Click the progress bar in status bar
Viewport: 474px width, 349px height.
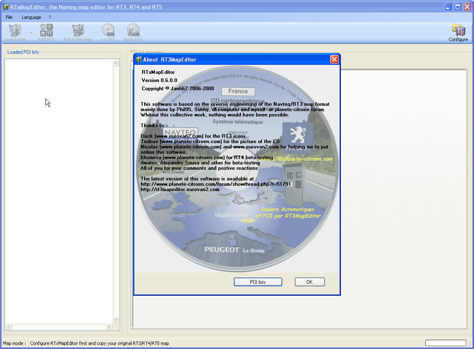(x=446, y=343)
